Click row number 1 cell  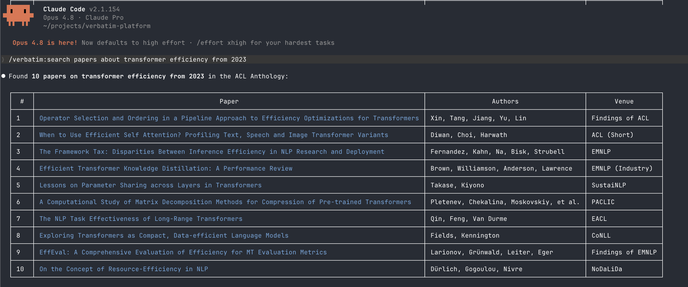point(22,118)
